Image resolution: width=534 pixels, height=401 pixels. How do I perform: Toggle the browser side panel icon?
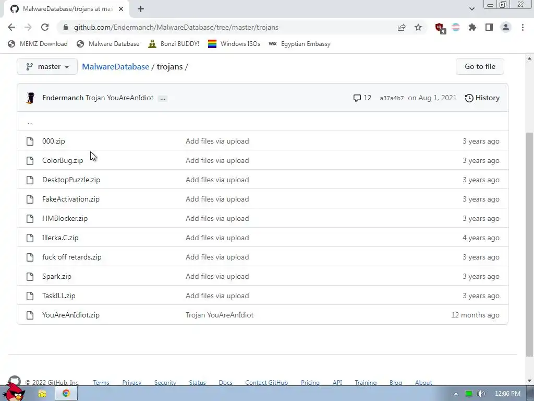[489, 27]
